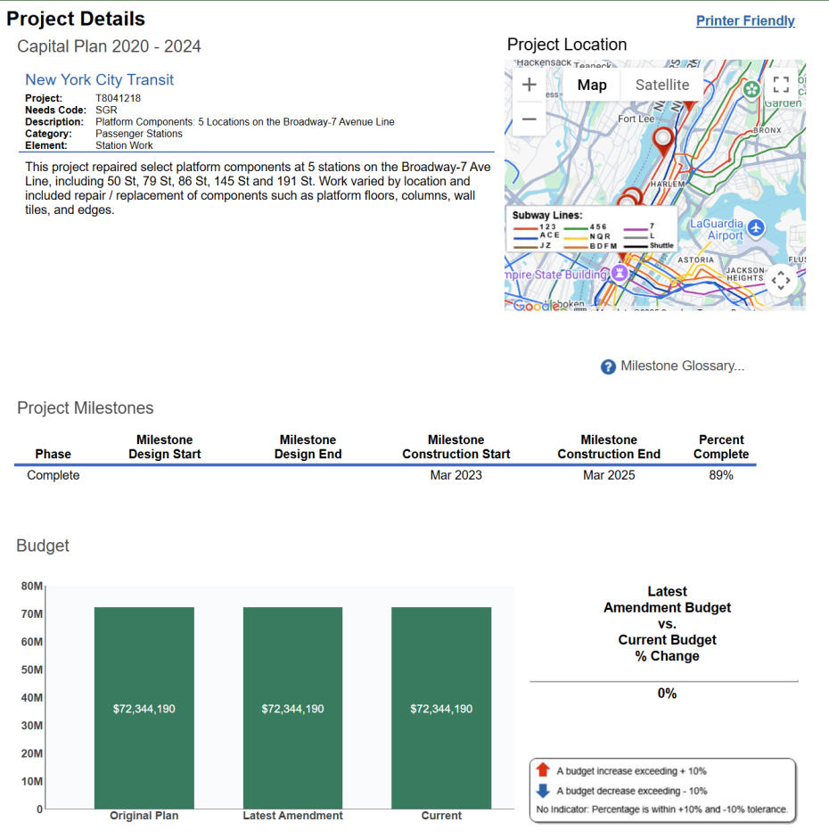Screen dimensions: 829x838
Task: Open map camera controls
Action: [x=781, y=280]
